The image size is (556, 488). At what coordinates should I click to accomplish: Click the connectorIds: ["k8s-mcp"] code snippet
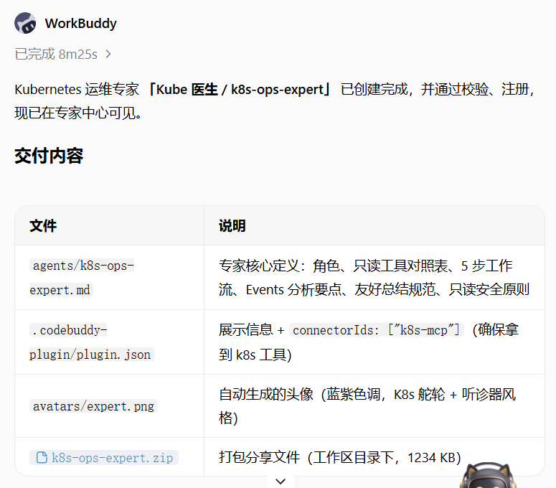[377, 330]
